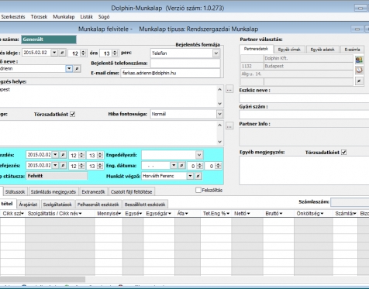The image size is (369, 289).
Task: Adjust the end minute stepper
Action: pos(100,166)
